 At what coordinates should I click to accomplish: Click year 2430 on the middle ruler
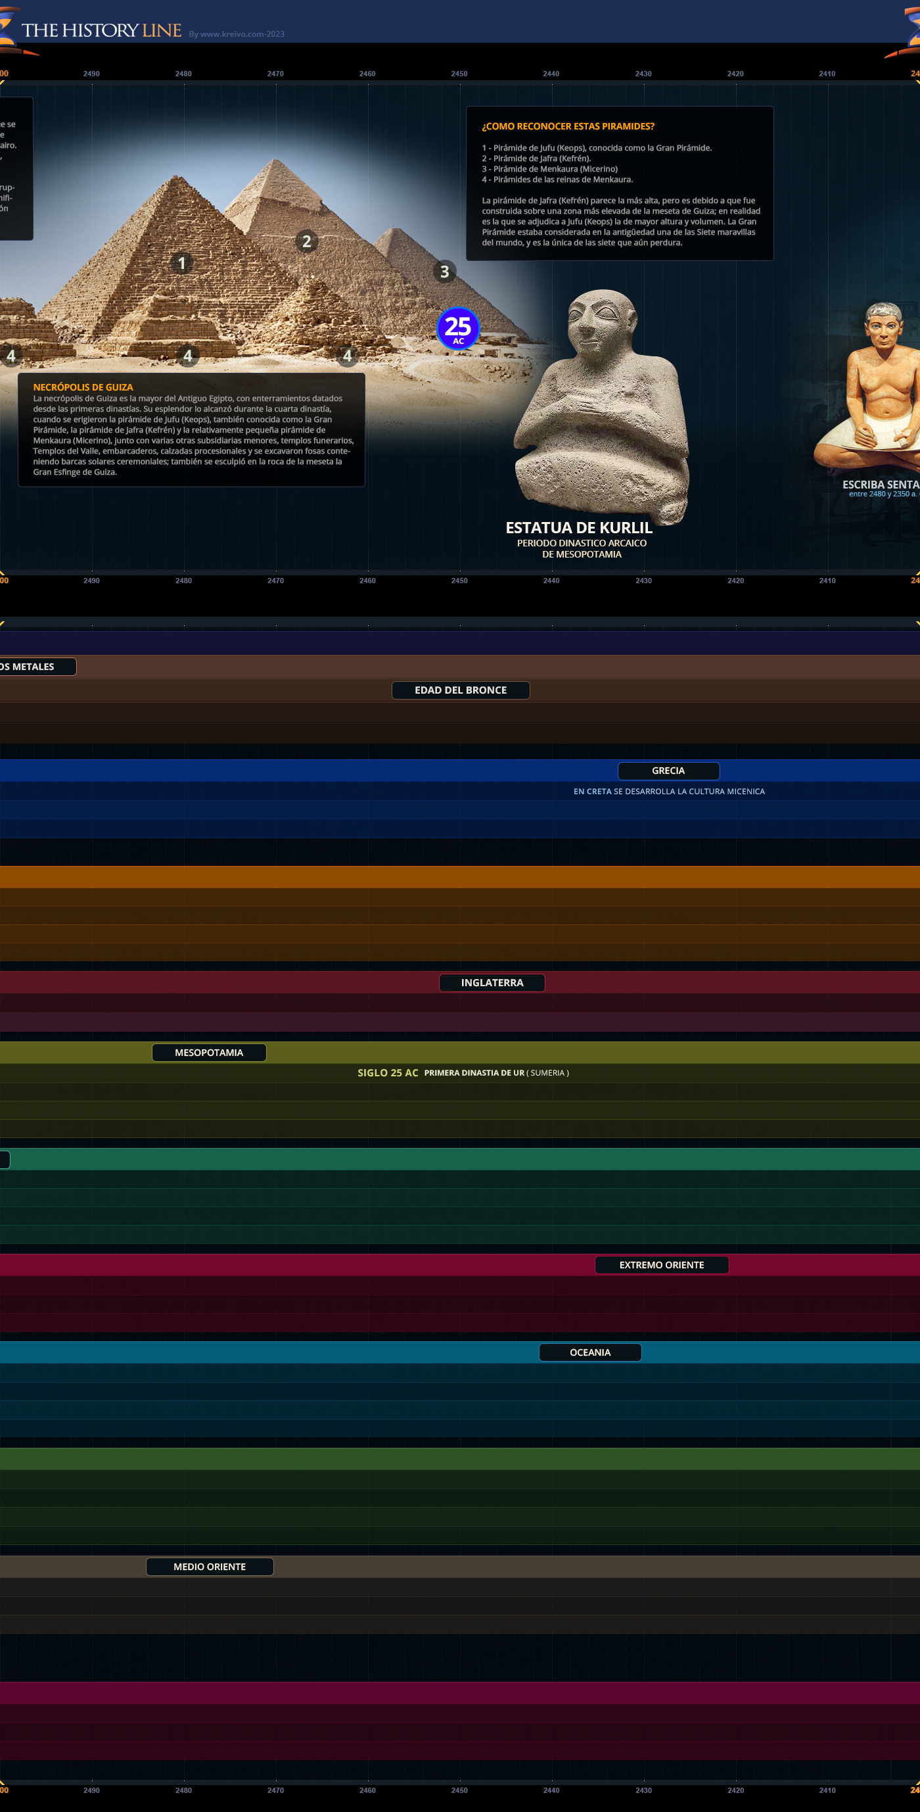pyautogui.click(x=644, y=581)
